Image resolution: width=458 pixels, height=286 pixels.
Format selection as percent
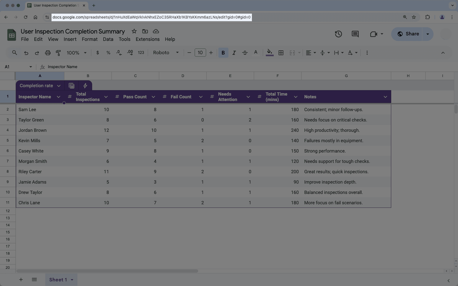point(108,53)
